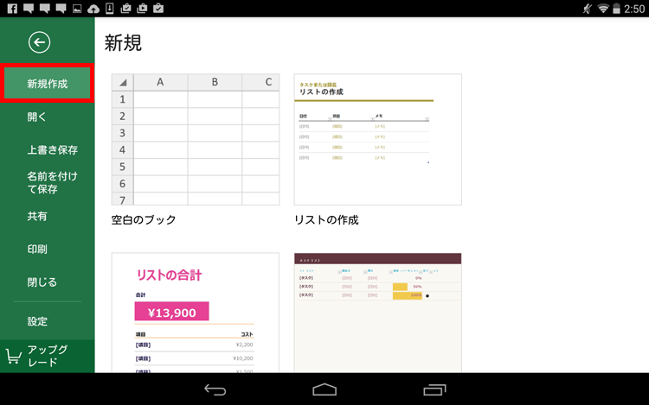Click the リストの作成 caption below the thumbnail
Image resolution: width=649 pixels, height=405 pixels.
[x=326, y=219]
